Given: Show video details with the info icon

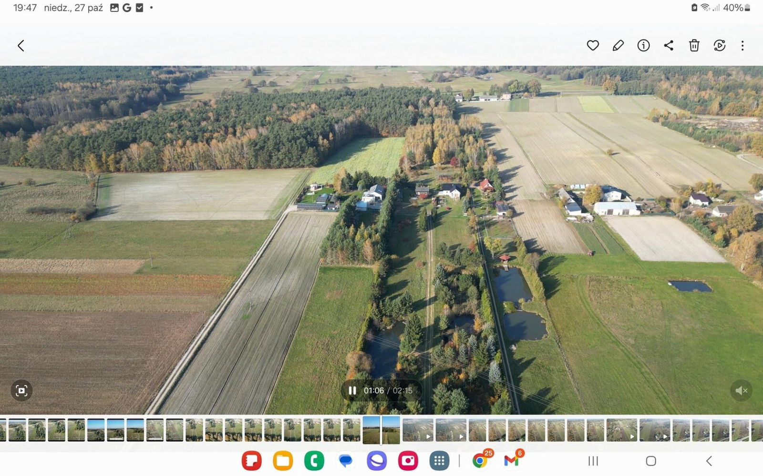Looking at the screenshot, I should [643, 46].
